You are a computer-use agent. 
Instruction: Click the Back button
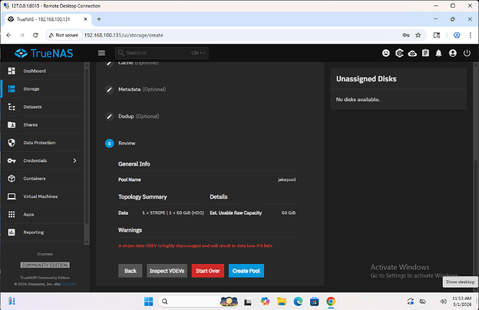tap(130, 271)
